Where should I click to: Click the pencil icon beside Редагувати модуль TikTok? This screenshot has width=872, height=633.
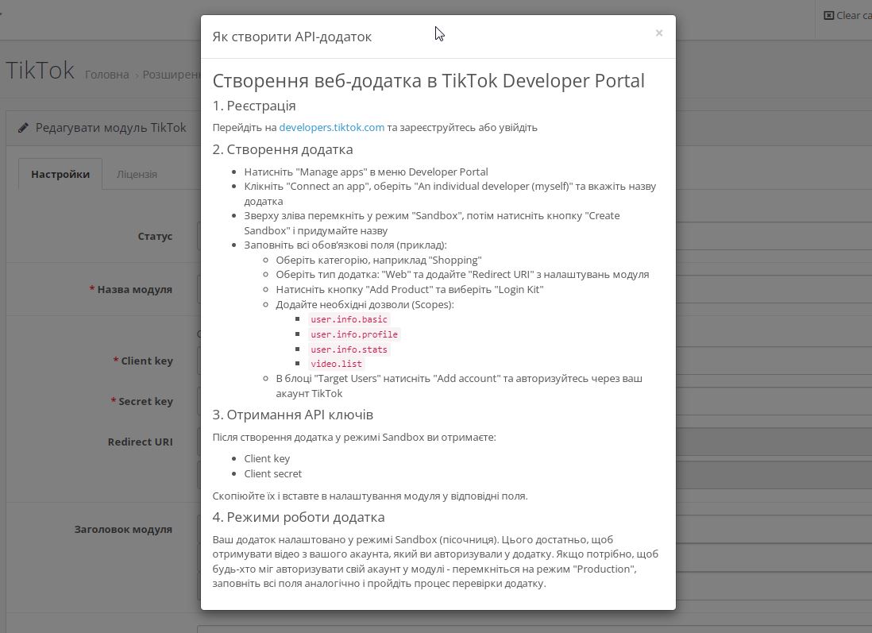pos(23,128)
